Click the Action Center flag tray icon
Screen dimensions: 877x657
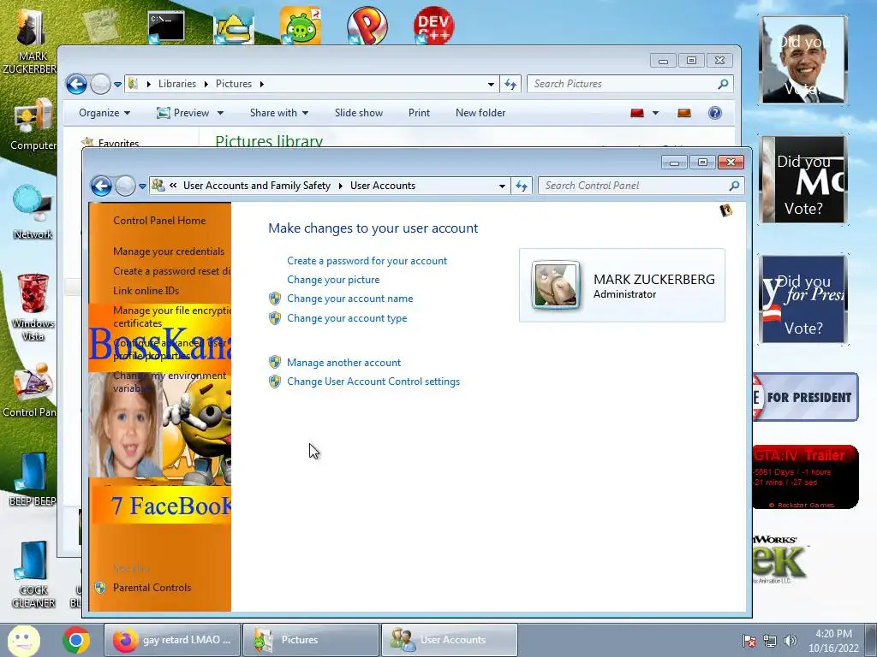(x=749, y=641)
